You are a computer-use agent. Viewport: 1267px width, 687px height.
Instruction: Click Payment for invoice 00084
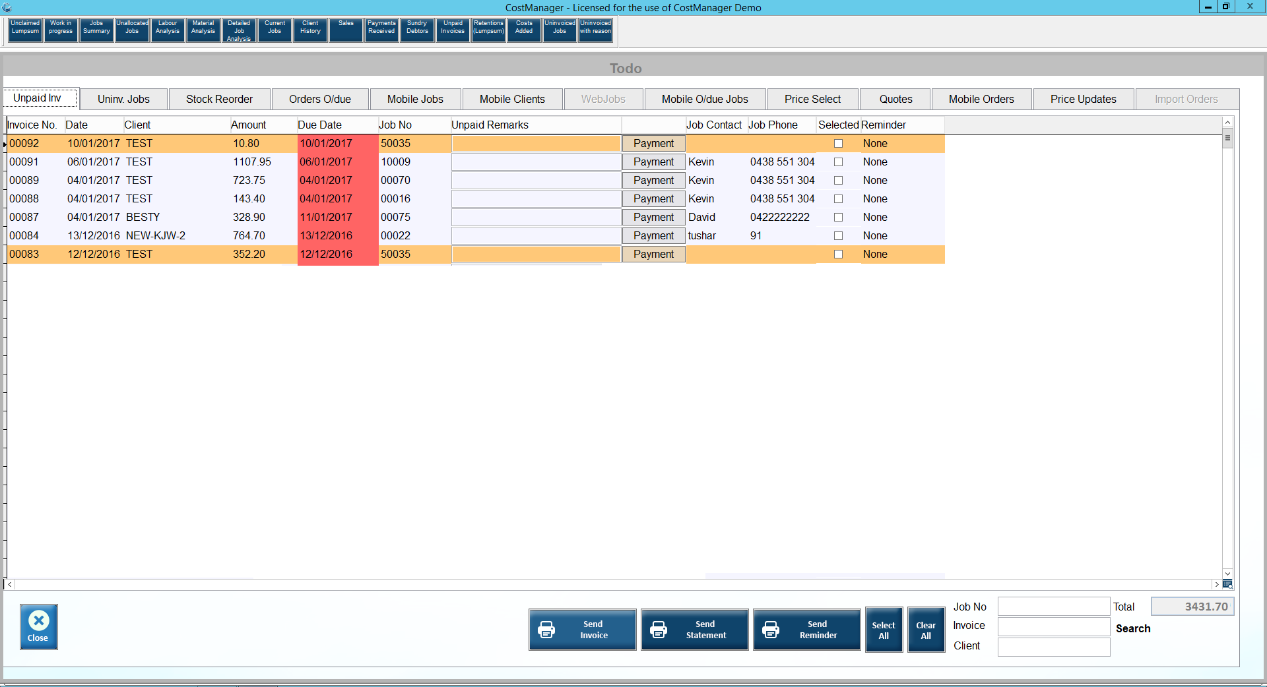(x=654, y=236)
